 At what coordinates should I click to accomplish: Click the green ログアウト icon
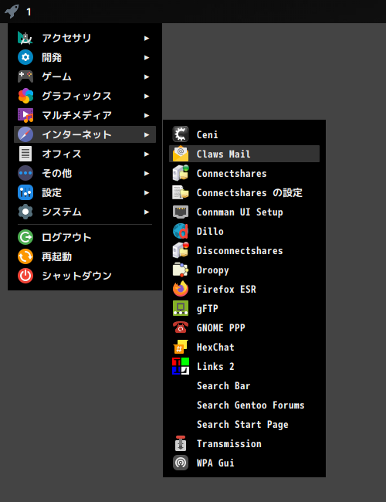[x=25, y=237]
